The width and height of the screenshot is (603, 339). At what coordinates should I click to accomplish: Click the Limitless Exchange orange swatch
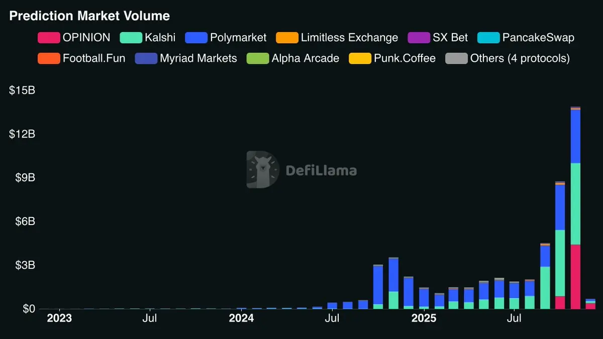(287, 38)
